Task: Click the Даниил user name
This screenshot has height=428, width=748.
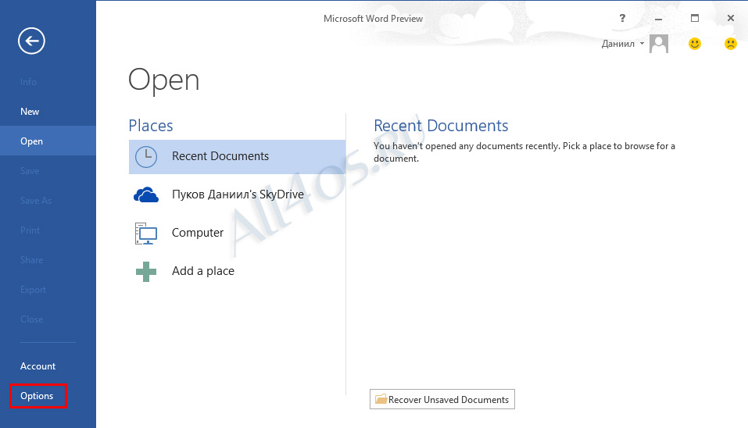Action: pos(617,44)
